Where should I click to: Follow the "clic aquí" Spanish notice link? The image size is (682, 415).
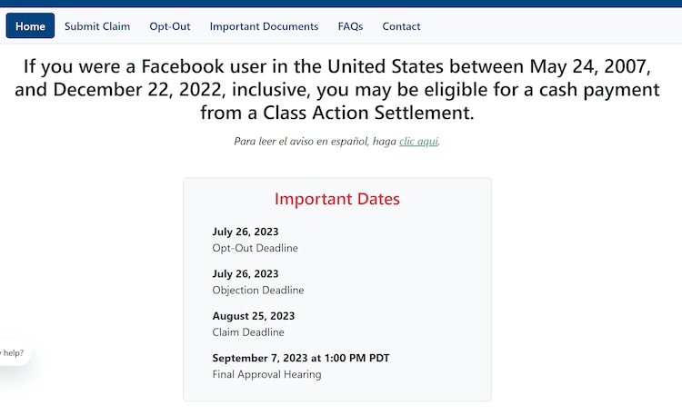click(x=418, y=142)
